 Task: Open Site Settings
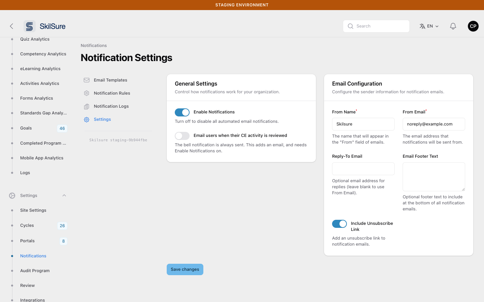(33, 210)
